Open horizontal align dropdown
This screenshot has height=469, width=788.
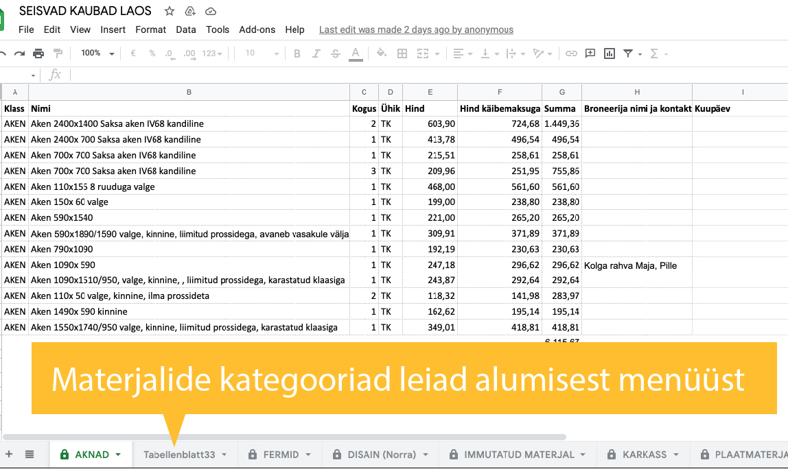463,53
